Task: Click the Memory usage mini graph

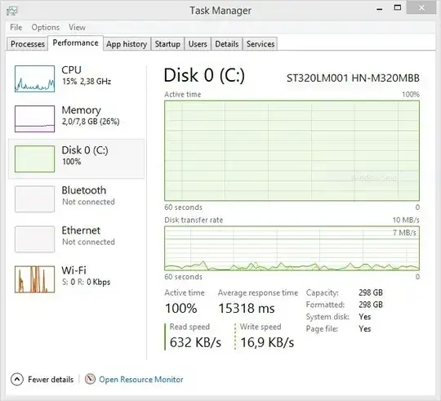Action: 34,118
